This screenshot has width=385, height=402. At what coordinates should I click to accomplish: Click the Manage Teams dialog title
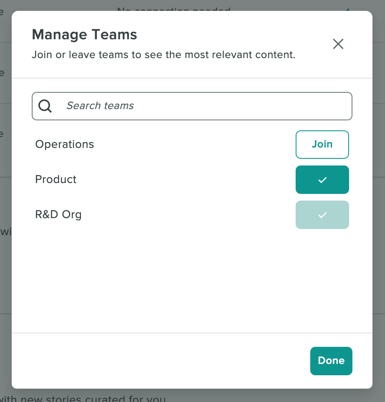pyautogui.click(x=84, y=35)
